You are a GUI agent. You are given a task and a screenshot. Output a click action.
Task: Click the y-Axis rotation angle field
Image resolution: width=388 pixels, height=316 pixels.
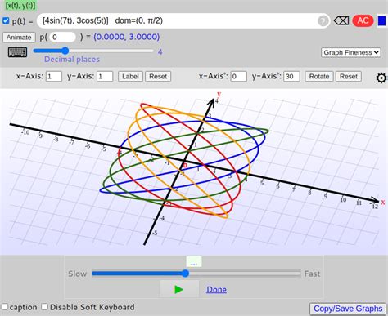pos(291,77)
